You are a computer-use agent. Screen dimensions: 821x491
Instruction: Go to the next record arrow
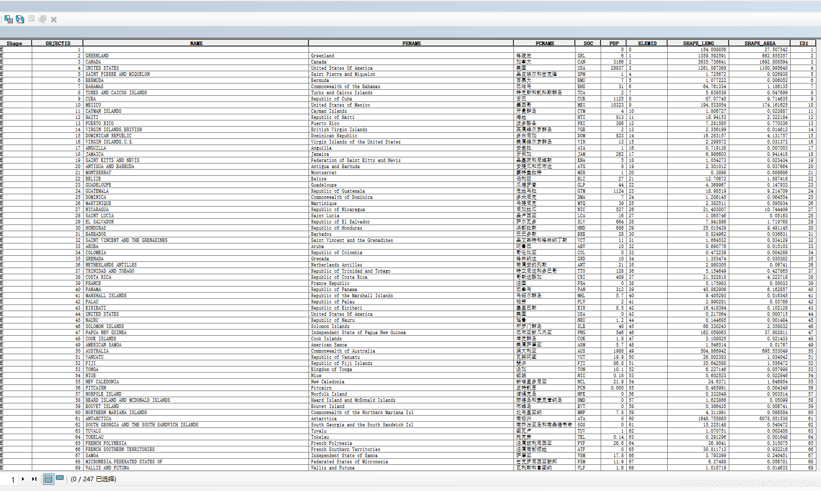(x=23, y=479)
